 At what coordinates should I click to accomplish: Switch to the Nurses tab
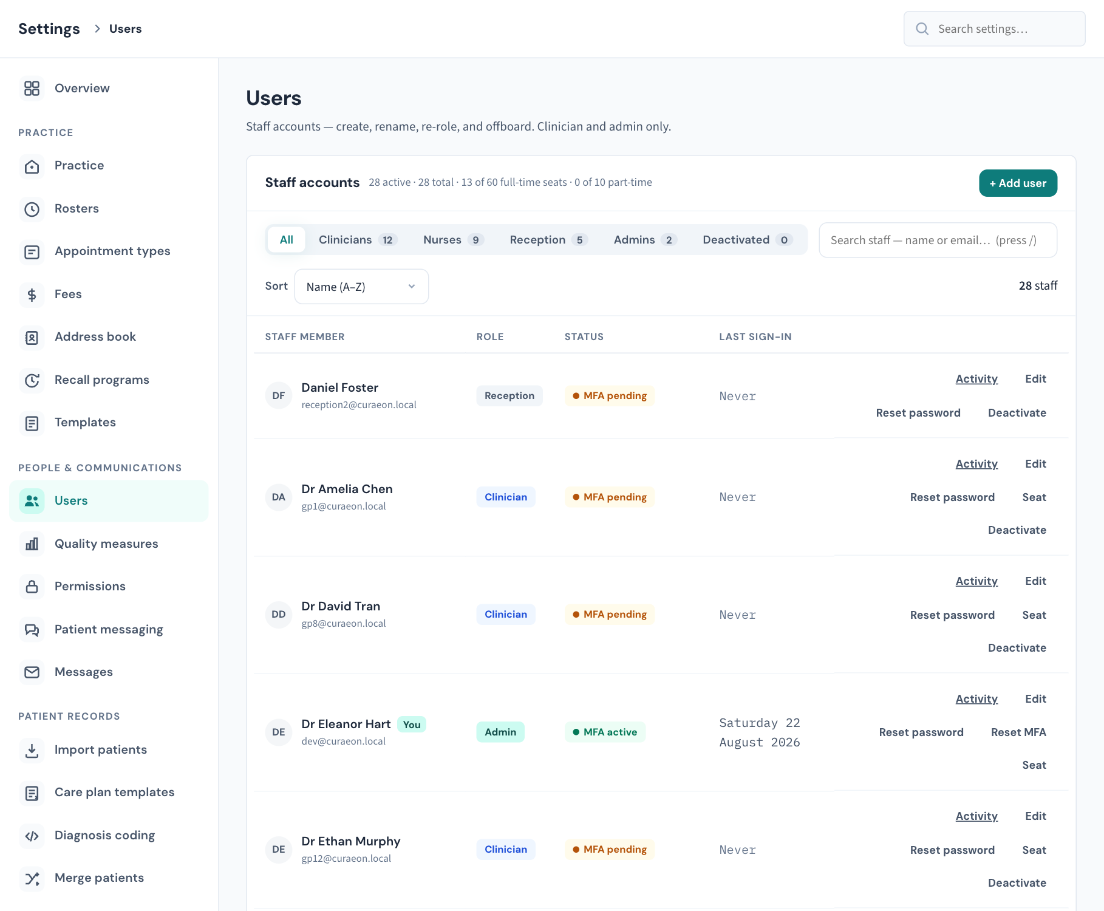click(x=453, y=240)
